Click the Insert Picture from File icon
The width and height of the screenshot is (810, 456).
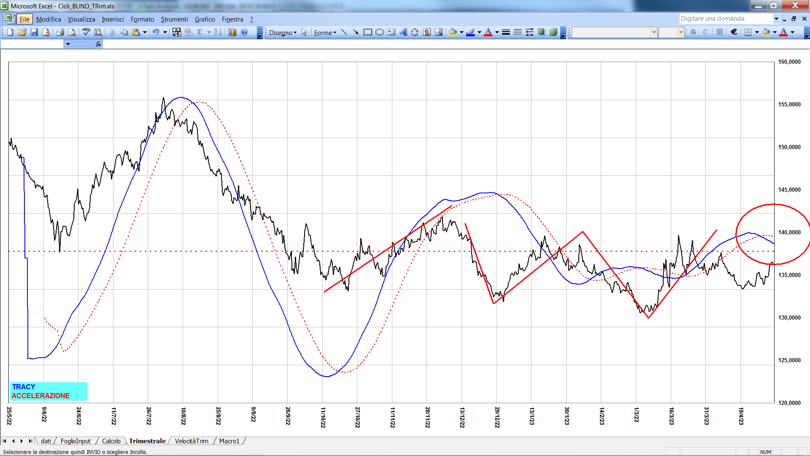[x=439, y=32]
